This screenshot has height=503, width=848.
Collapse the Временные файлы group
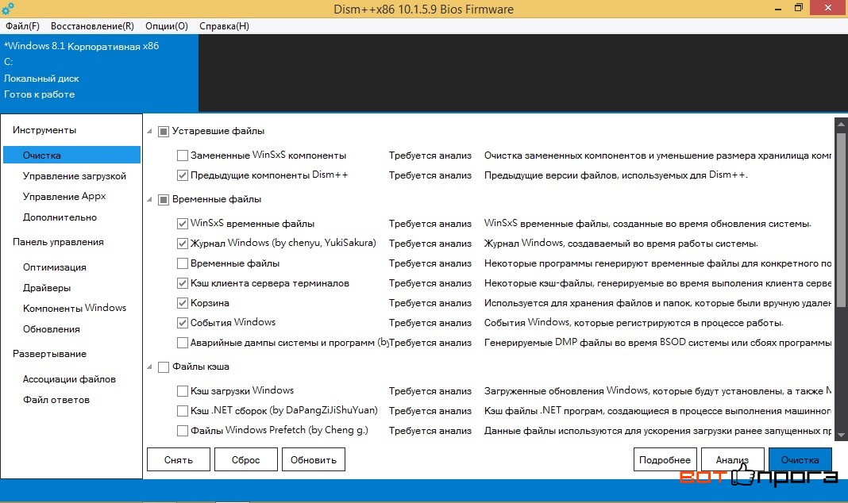coord(150,199)
